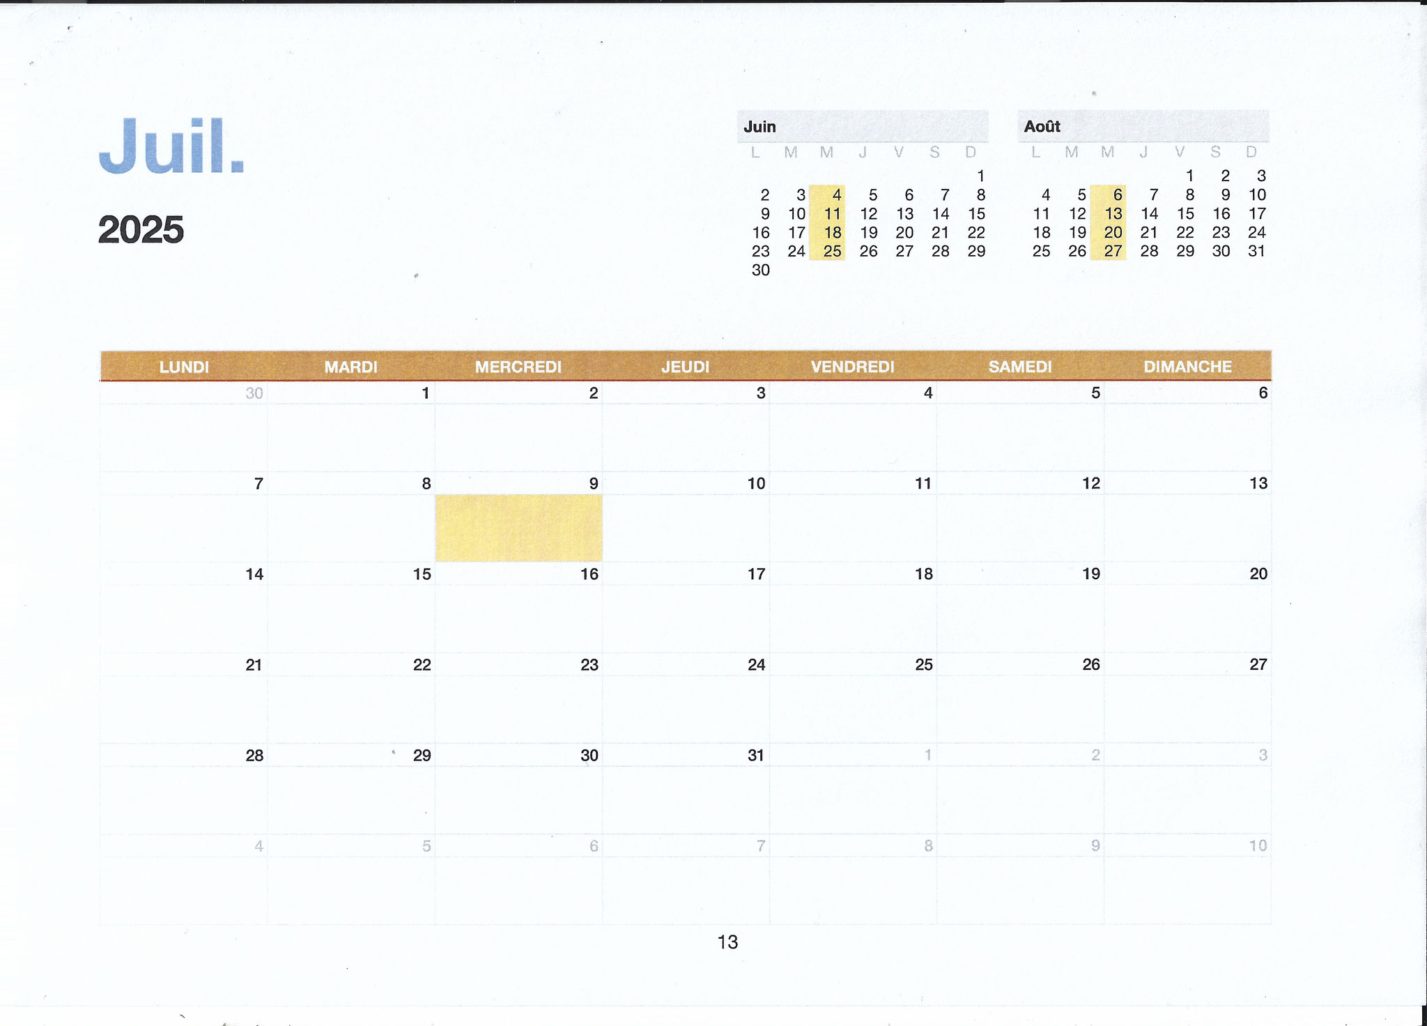The height and width of the screenshot is (1026, 1427).
Task: Select Tuesday July 29 in the main grid
Action: coord(422,756)
